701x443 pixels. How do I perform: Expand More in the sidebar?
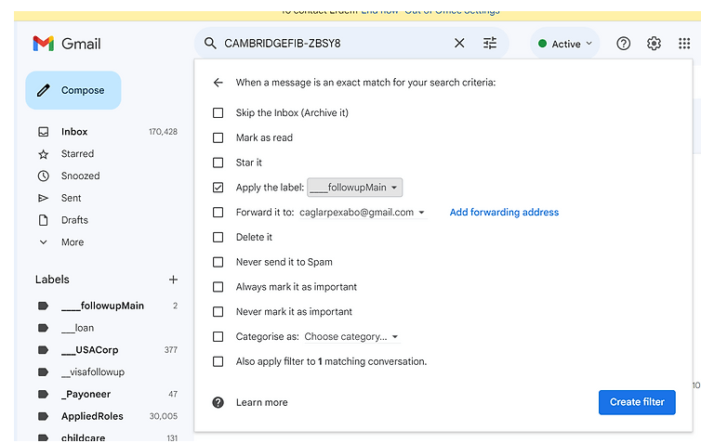click(x=73, y=242)
